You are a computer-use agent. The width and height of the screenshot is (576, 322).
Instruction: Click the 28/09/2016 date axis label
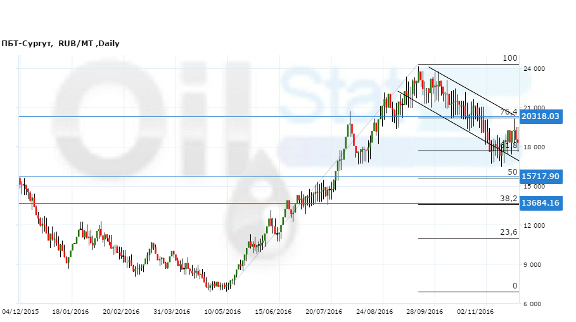(x=425, y=312)
